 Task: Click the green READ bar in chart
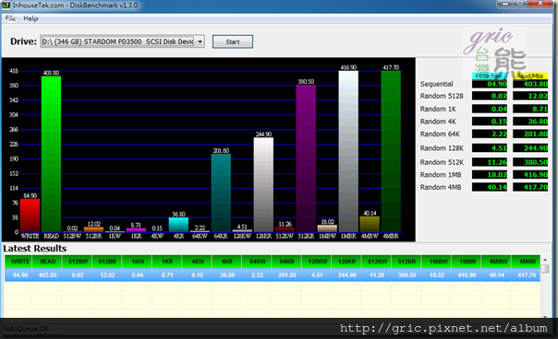tap(51, 154)
